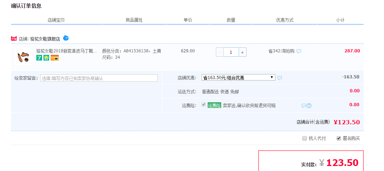
Task: Click the 店铺宝贝 column header
Action: pos(56,20)
